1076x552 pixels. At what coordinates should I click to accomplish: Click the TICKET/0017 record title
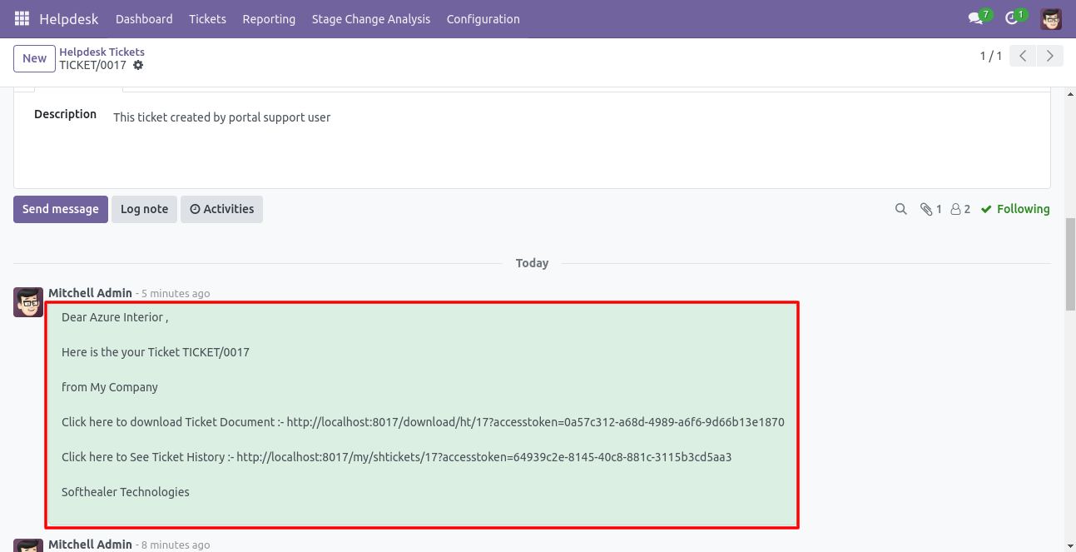92,65
